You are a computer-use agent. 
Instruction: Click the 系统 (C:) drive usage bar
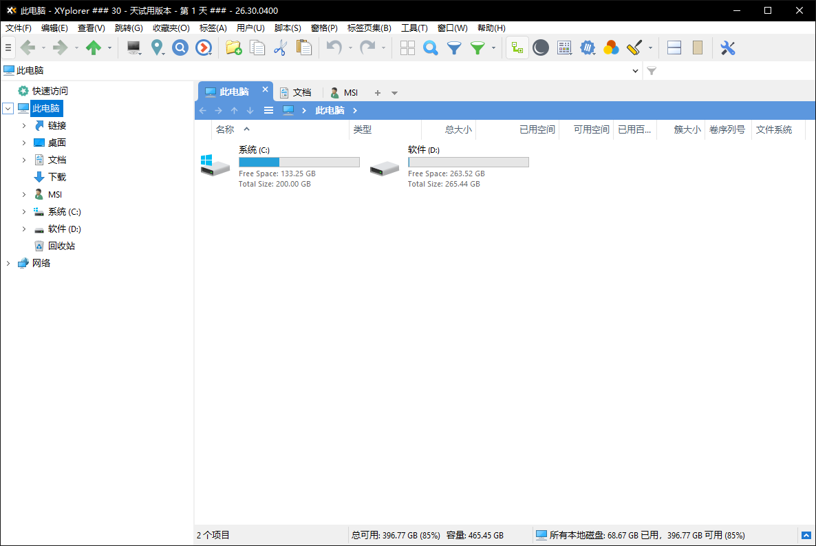tap(299, 162)
